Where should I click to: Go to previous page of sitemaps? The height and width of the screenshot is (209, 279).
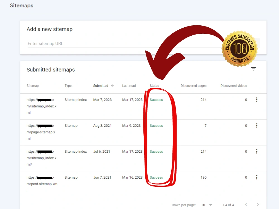click(246, 205)
